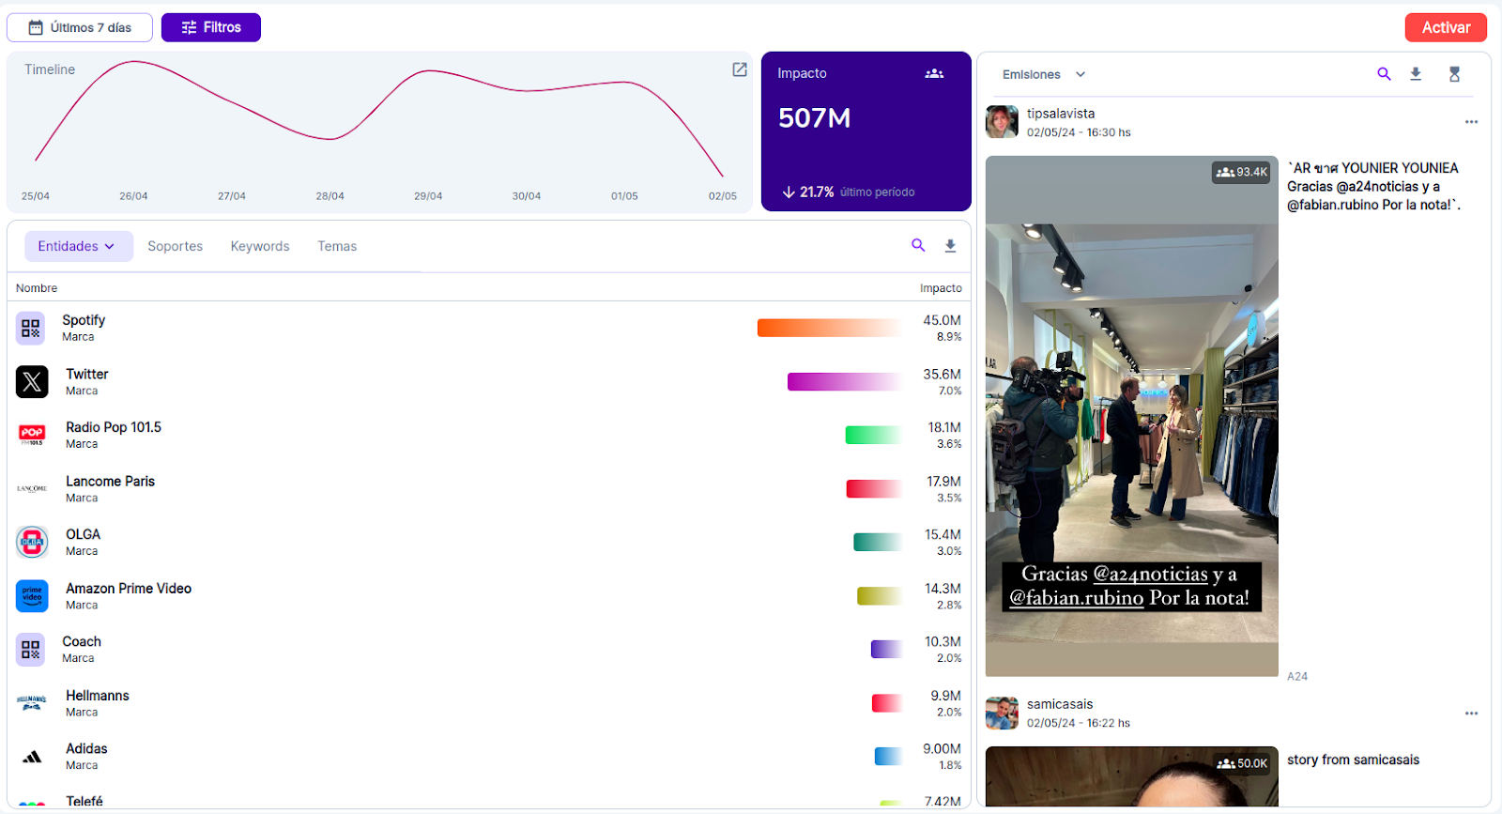1502x814 pixels.
Task: Click the Spotify orange impact bar
Action: pos(830,328)
